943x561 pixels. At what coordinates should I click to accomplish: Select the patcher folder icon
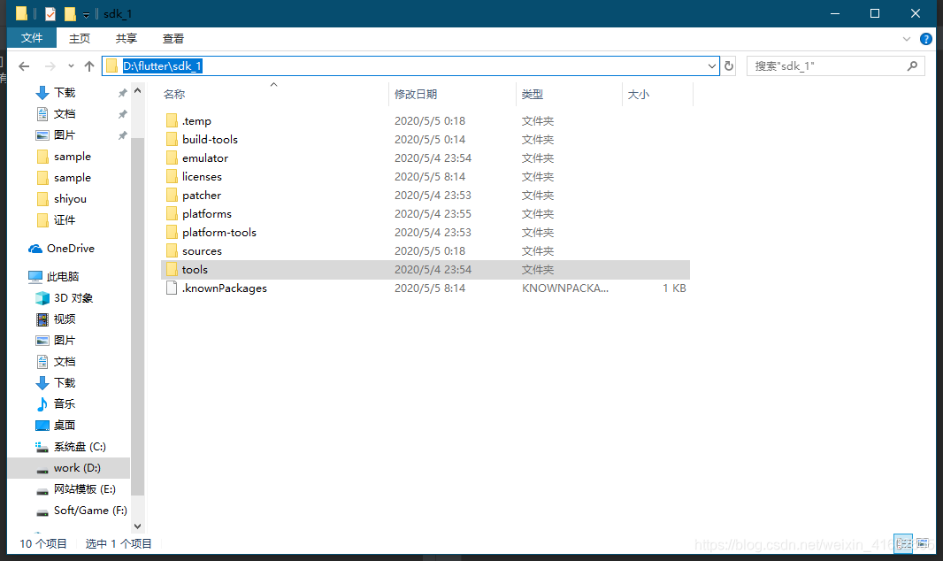tap(172, 196)
